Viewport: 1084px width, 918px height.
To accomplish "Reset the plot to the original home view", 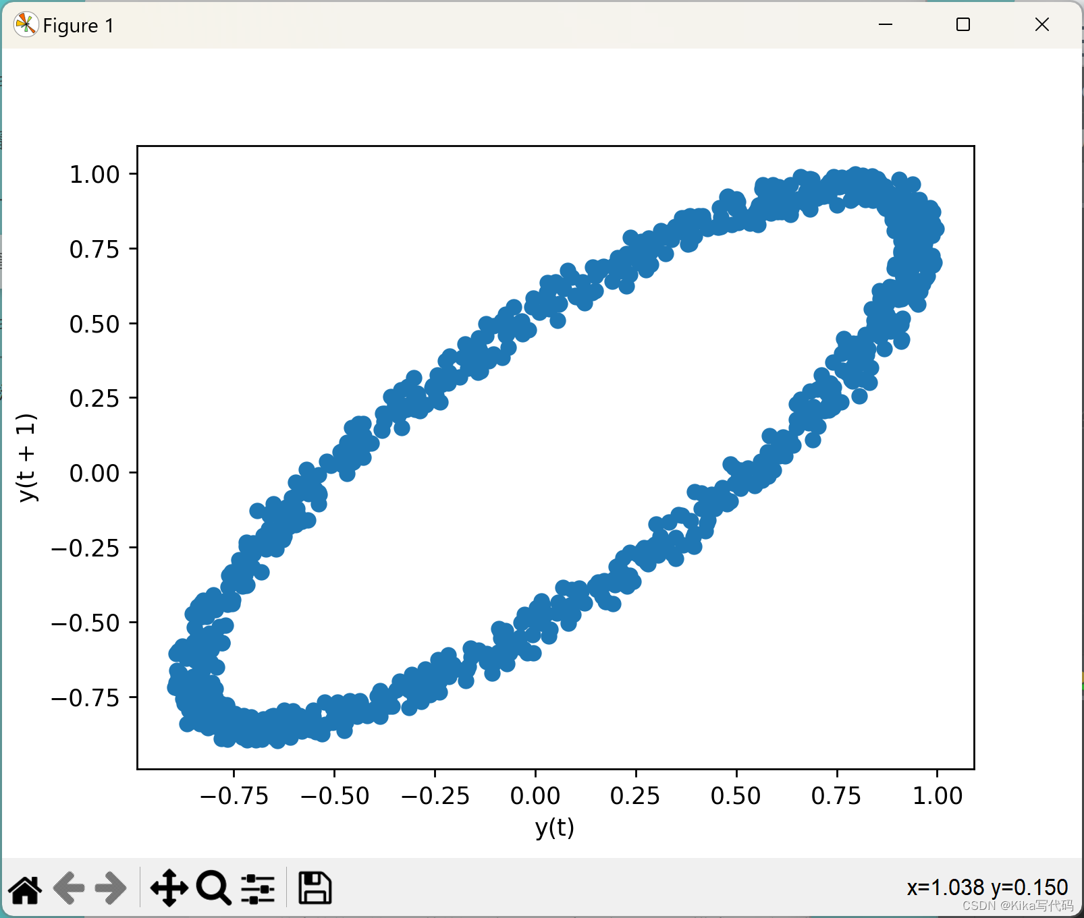I will (x=26, y=888).
